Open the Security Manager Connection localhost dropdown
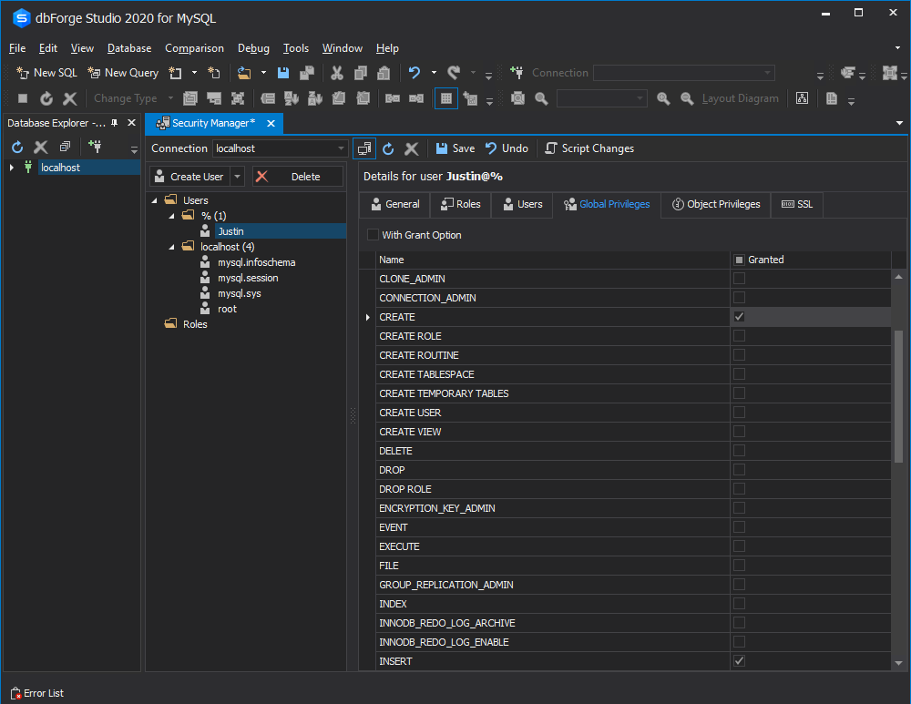Screen dimensions: 911x704 point(341,148)
